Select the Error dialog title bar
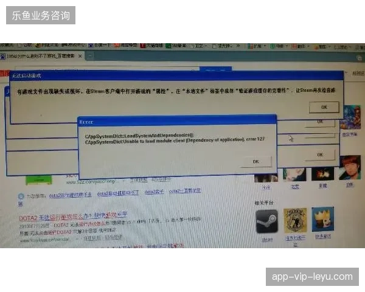The width and height of the screenshot is (365, 292). (178, 122)
